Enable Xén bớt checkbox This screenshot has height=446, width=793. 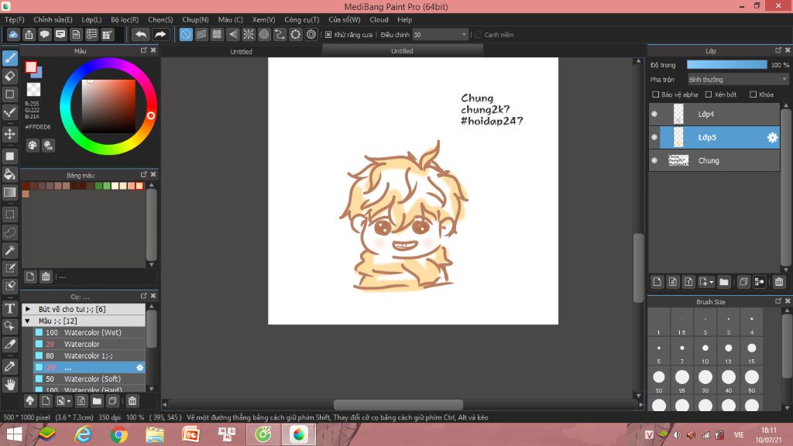tap(709, 94)
